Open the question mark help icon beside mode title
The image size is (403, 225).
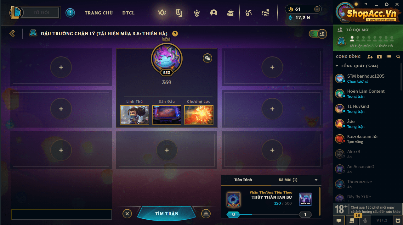click(x=175, y=34)
